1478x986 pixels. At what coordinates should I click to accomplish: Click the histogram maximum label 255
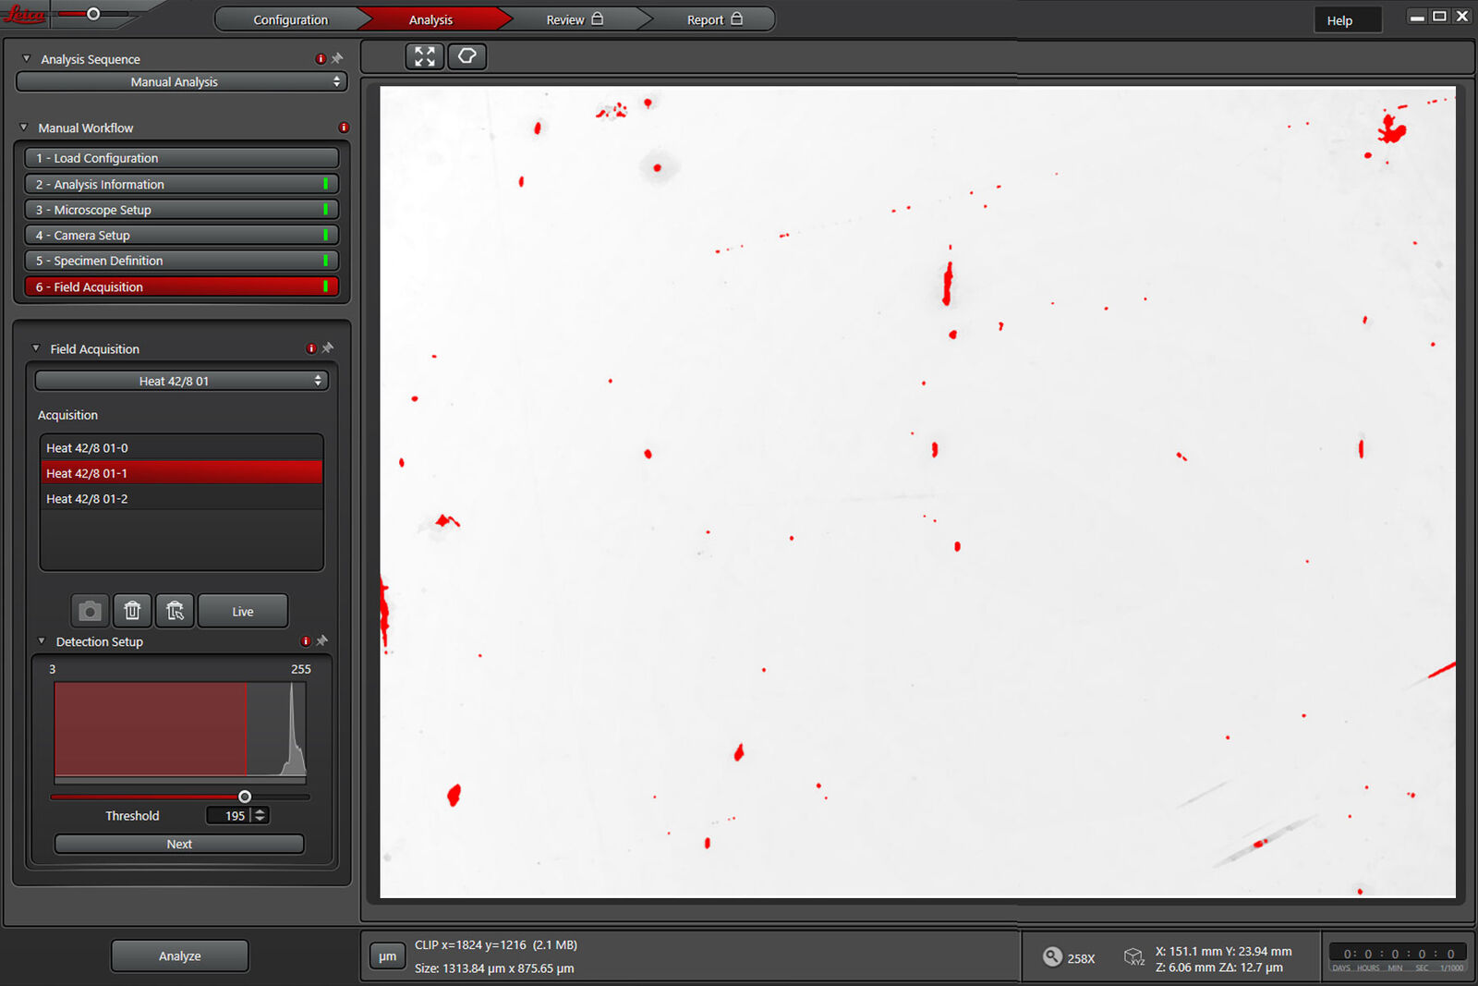301,669
